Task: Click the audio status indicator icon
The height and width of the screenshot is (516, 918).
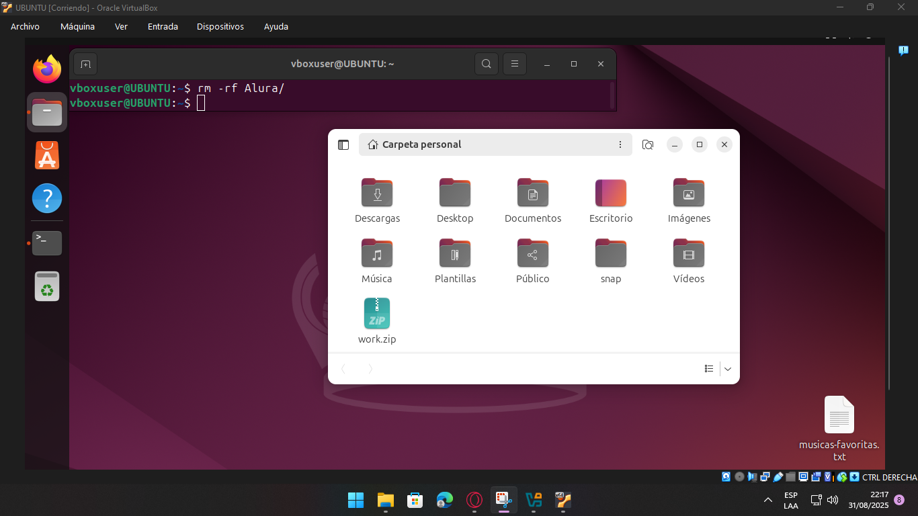Action: 752,477
